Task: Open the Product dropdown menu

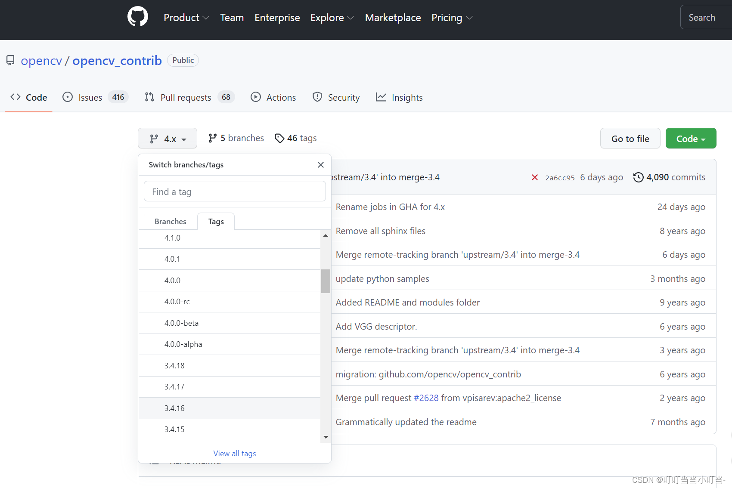Action: (186, 18)
